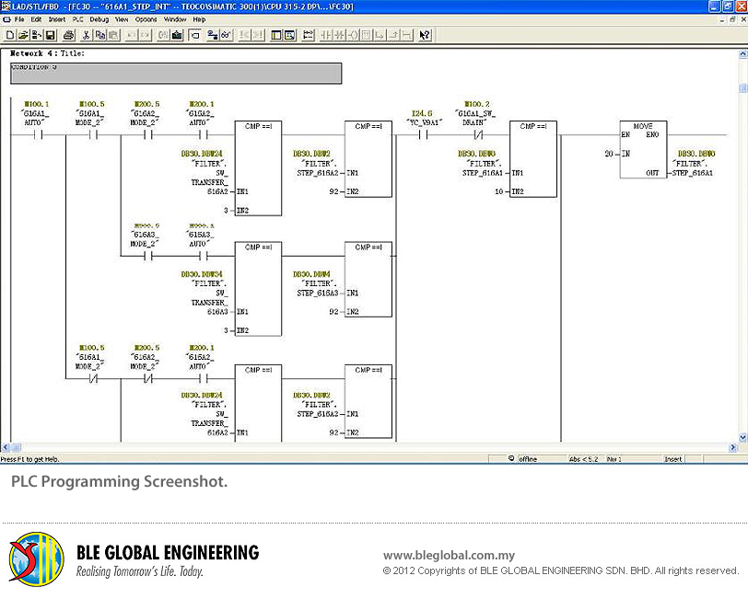This screenshot has width=748, height=599.
Task: Insert a normally open contact from the toolbar
Action: [326, 35]
